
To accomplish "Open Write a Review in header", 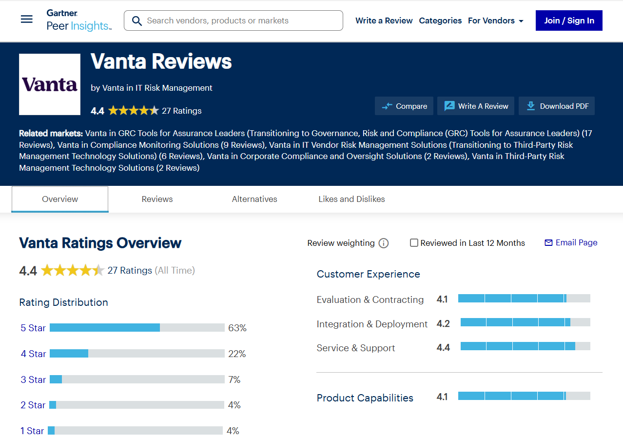I will coord(384,20).
